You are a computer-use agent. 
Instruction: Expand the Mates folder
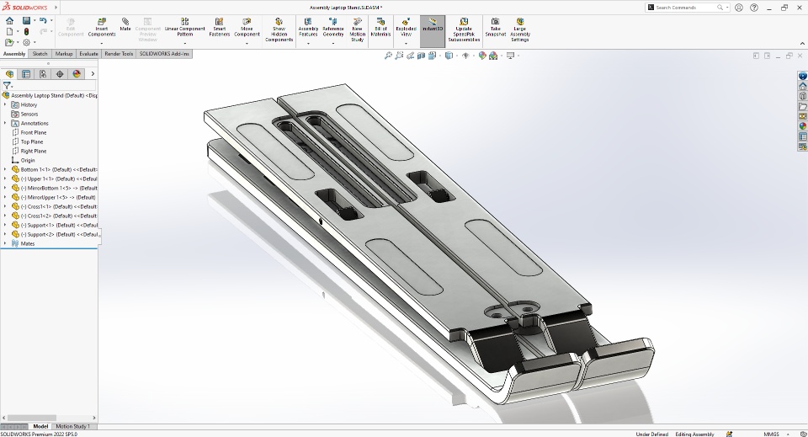click(5, 243)
